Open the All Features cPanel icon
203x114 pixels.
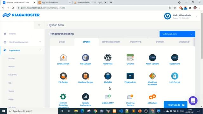152,97
